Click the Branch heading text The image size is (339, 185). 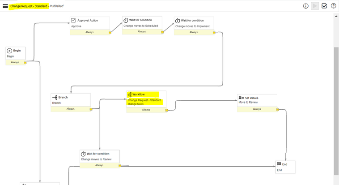pyautogui.click(x=63, y=97)
